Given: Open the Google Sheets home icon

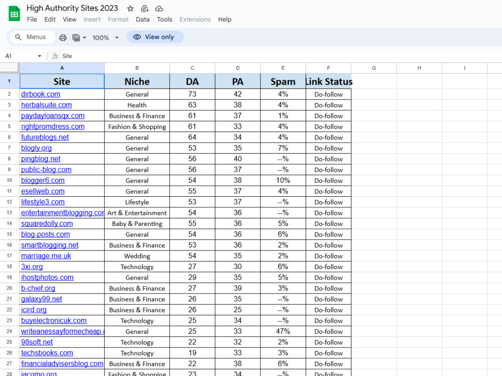Looking at the screenshot, I should (x=14, y=14).
